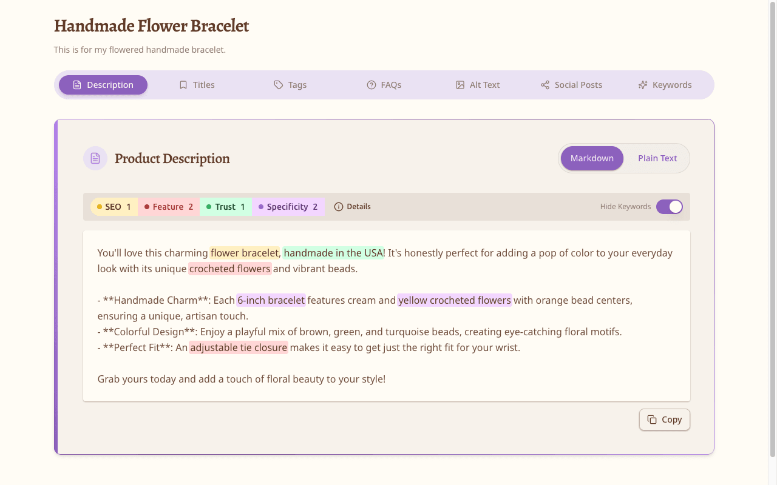The height and width of the screenshot is (485, 777).
Task: Switch to the Keywords tab
Action: point(665,85)
